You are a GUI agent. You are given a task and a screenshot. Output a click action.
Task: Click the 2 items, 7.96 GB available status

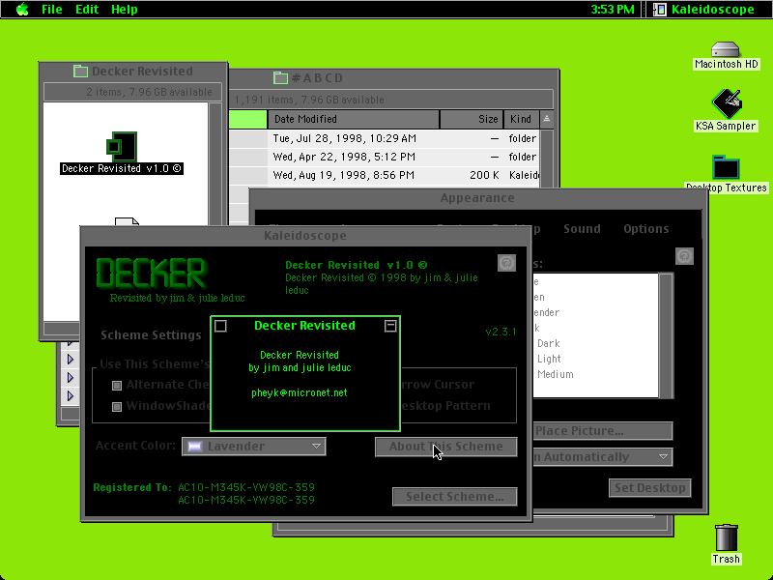tap(149, 92)
